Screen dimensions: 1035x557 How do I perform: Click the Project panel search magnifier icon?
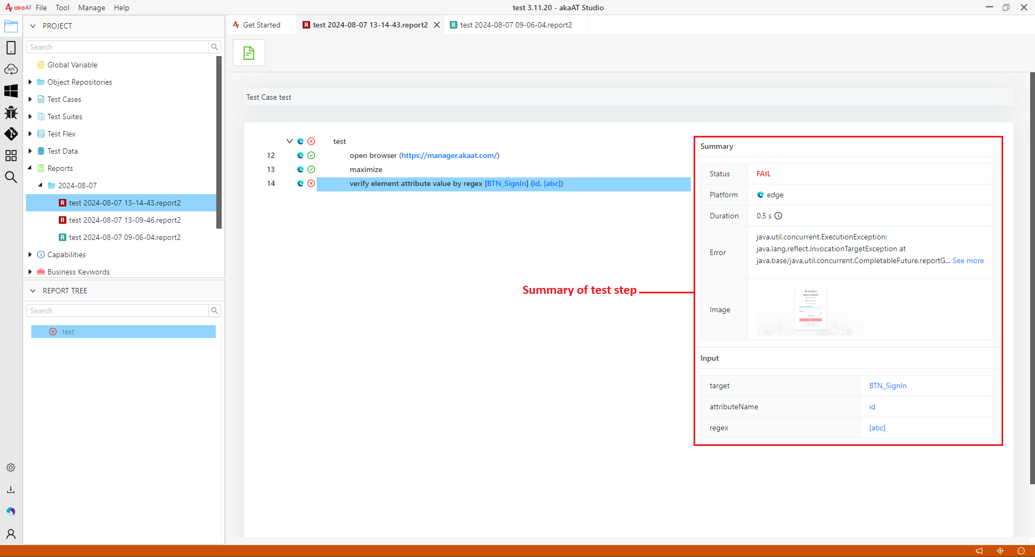pos(215,47)
